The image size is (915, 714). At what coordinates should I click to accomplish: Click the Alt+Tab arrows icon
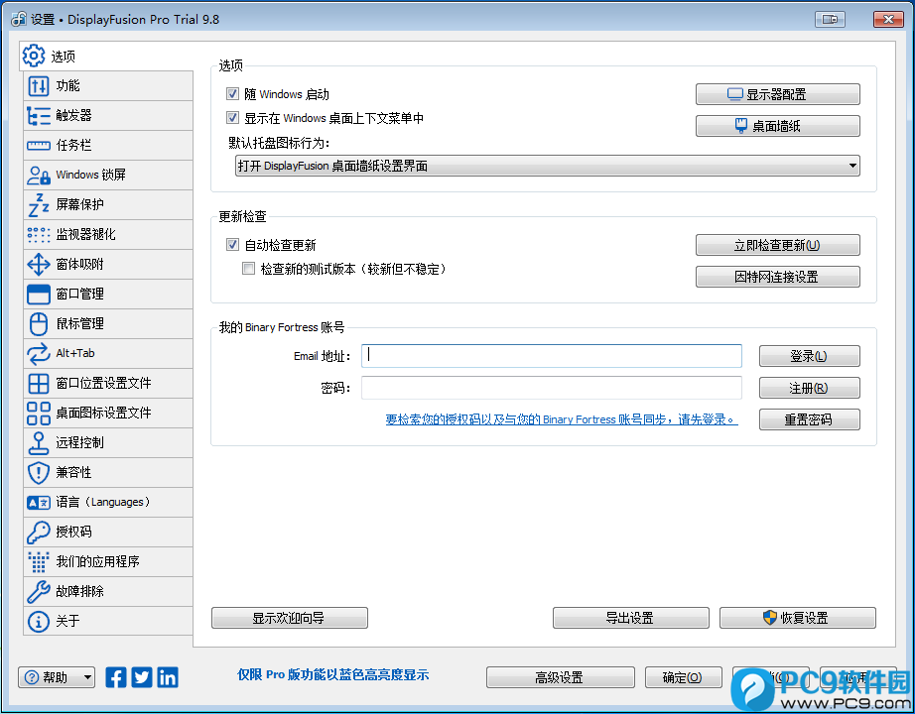click(39, 353)
